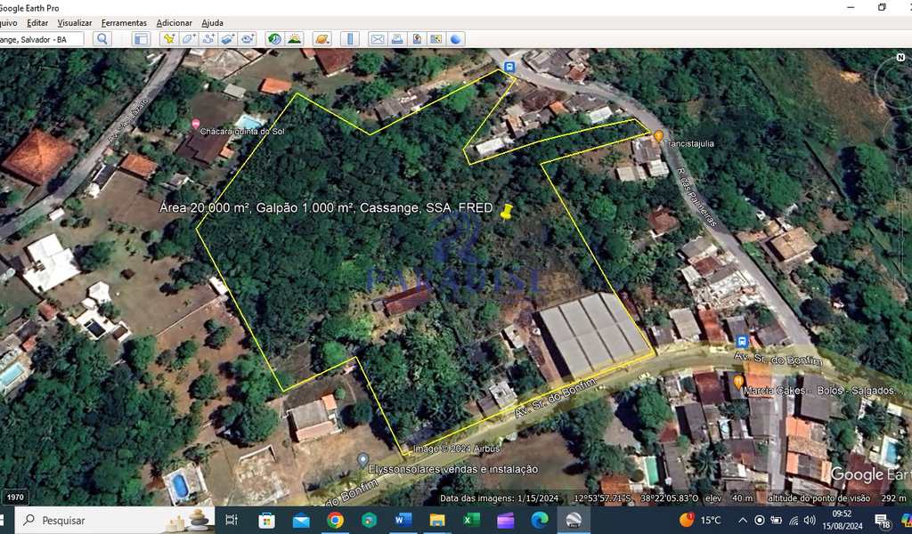Click the R. das Palmeiras street label
This screenshot has height=534, width=912.
coord(697,197)
